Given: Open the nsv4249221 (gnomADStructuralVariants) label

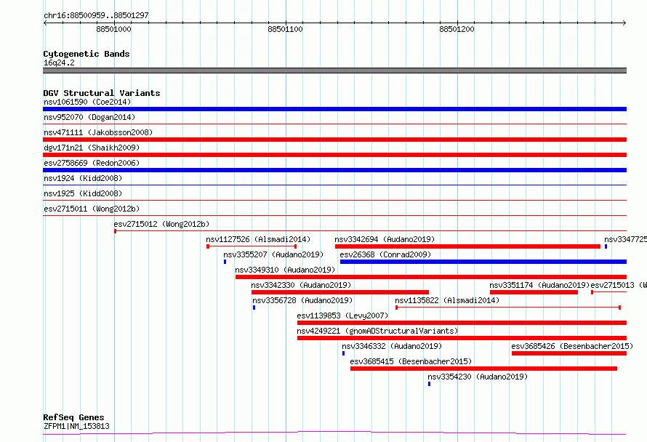Looking at the screenshot, I should (377, 331).
